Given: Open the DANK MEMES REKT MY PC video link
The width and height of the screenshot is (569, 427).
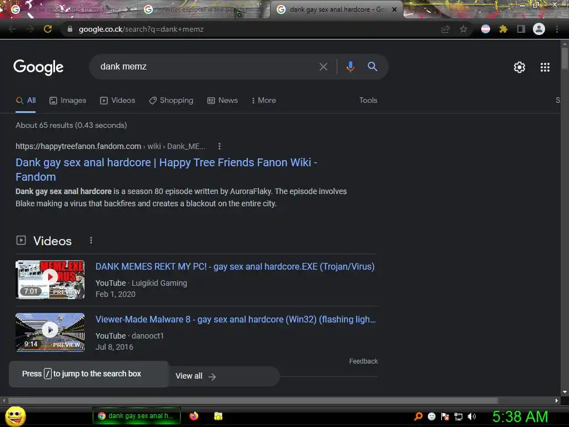Looking at the screenshot, I should pyautogui.click(x=235, y=266).
